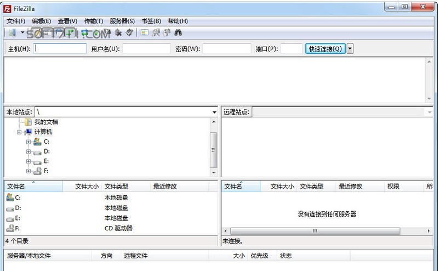The image size is (440, 271).
Task: Expand the D: drive tree node
Action: tap(28, 151)
